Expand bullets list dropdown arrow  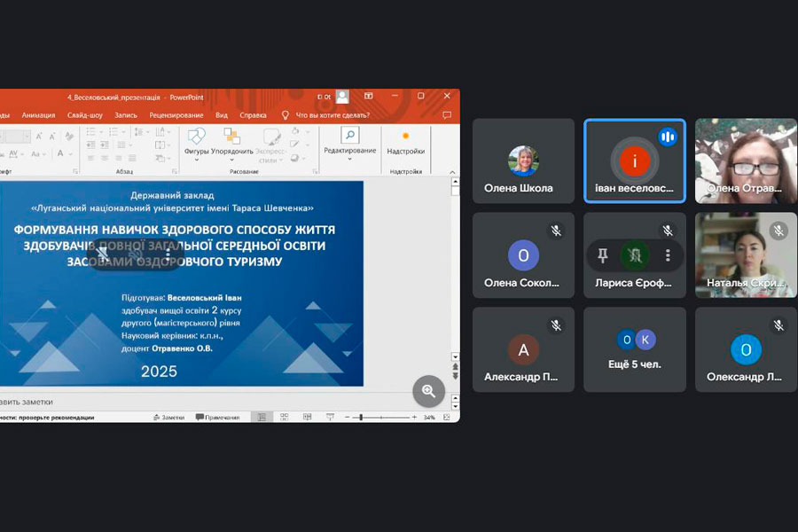point(101,132)
